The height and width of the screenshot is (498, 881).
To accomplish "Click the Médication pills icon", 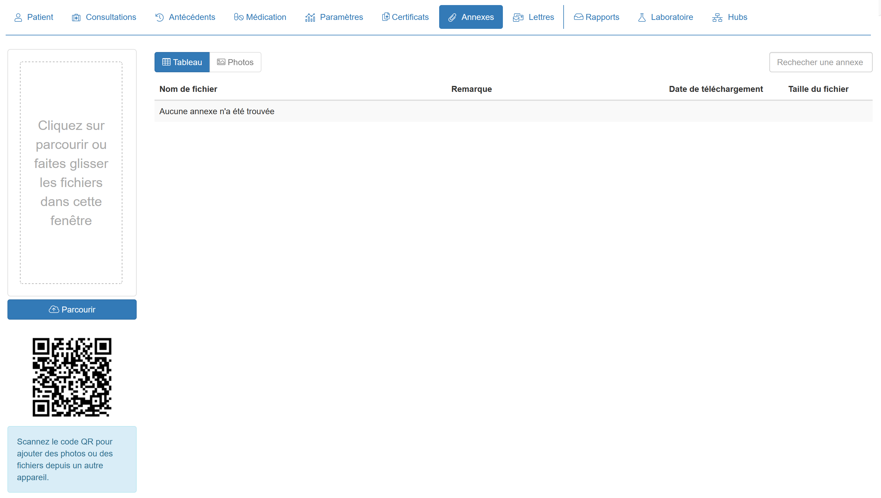I will point(238,17).
